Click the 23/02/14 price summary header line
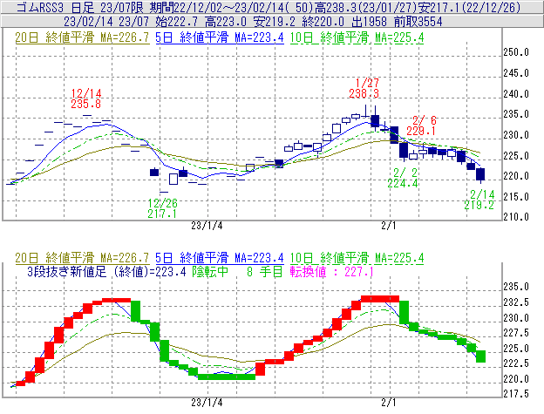 click(x=254, y=22)
